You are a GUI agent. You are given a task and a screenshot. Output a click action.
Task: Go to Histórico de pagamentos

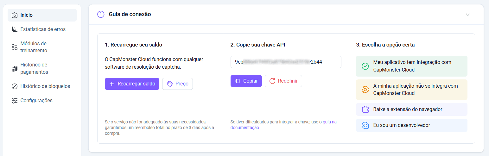42,68
